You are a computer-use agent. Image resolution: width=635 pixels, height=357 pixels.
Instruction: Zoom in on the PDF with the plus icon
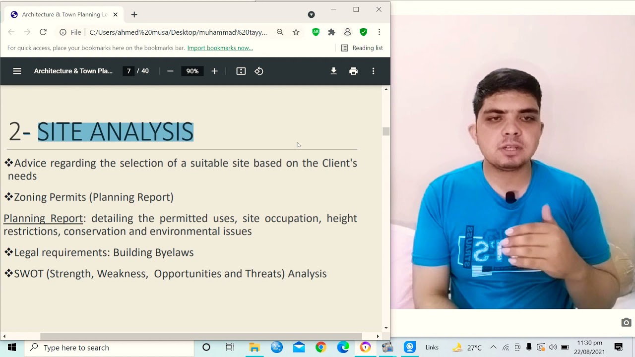click(x=214, y=71)
